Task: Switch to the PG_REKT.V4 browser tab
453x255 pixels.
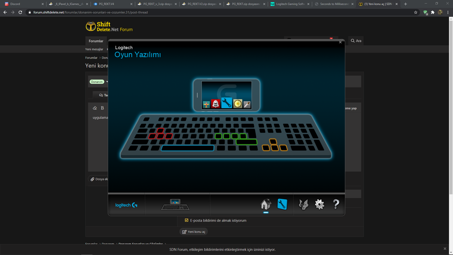Action: pos(112,4)
